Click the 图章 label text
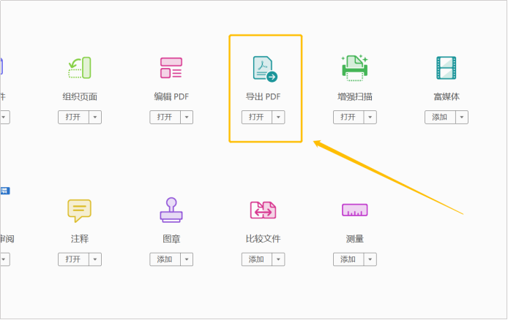The height and width of the screenshot is (320, 508). point(171,239)
